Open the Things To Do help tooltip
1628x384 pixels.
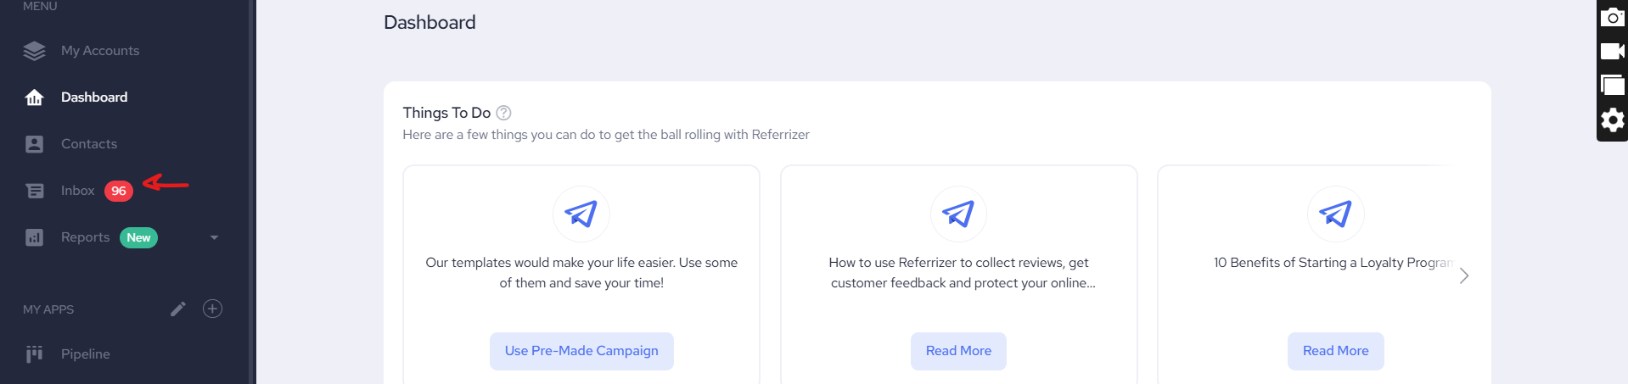tap(503, 113)
